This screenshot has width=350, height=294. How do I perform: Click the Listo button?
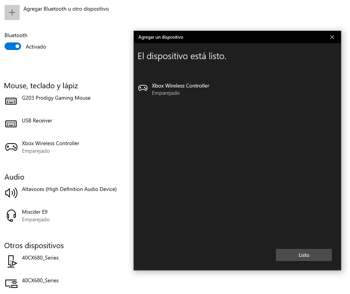pos(304,255)
